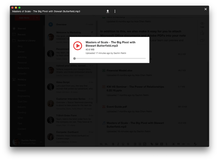Expand the Sachin Rekhi account menu chevron
Image resolution: width=219 pixels, height=161 pixels.
[x=41, y=142]
